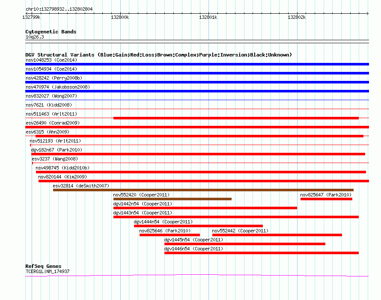Viewport: 381px width, 300px height.
Task: Select nsv498745 (Kidd2010b) variant label
Action: [63, 168]
